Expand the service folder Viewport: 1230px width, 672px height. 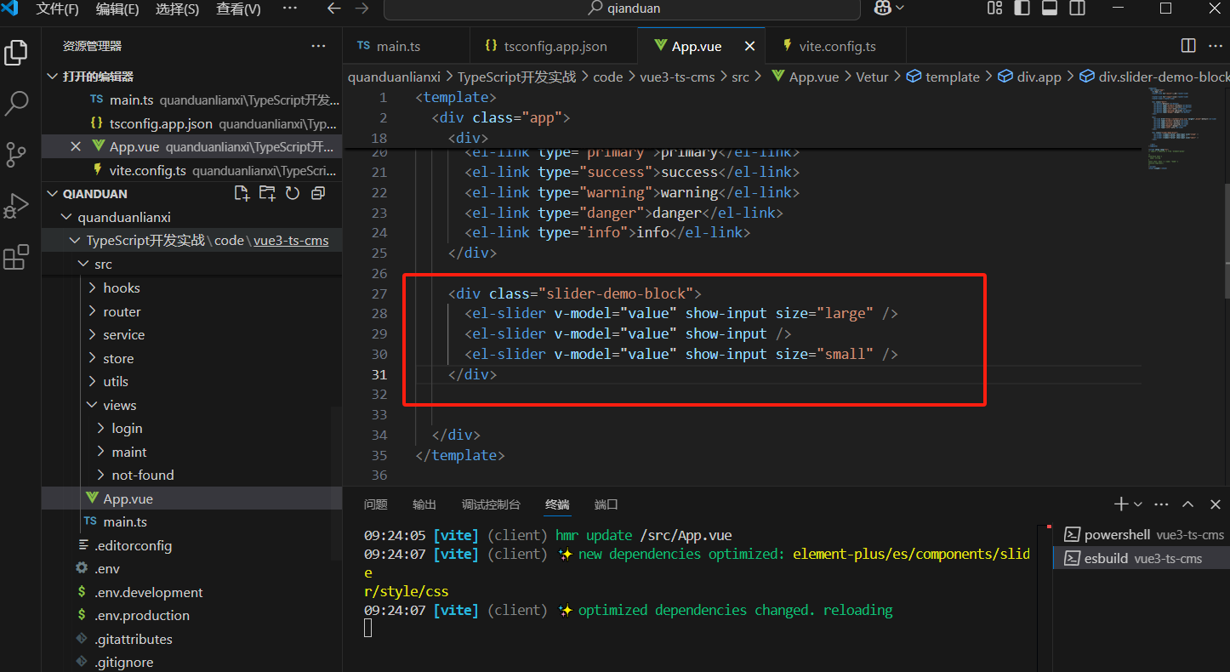click(93, 335)
